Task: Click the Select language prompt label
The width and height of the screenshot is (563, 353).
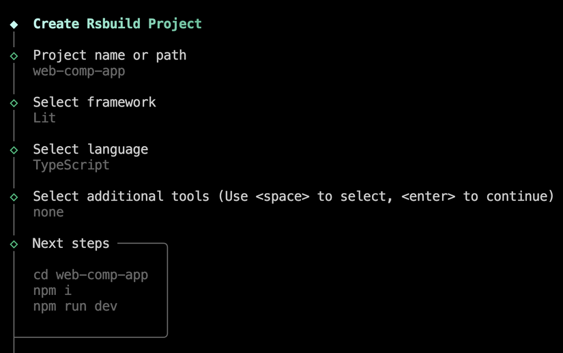Action: coord(90,150)
